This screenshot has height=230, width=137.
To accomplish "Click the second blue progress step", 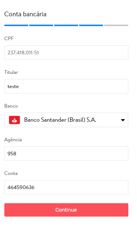I will pyautogui.click(x=41, y=25).
